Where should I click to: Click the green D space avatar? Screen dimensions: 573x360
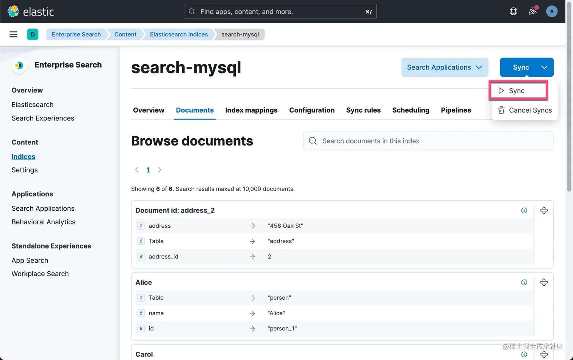point(33,34)
